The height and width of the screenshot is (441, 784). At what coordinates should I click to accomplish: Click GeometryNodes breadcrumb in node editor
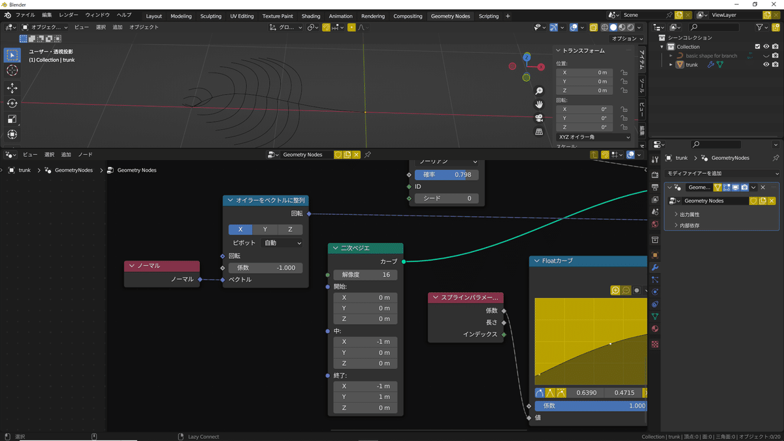(x=73, y=170)
